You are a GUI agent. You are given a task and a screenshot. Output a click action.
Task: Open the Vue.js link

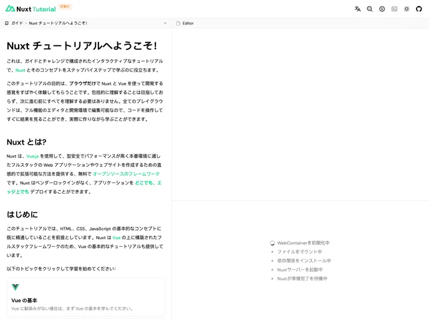[32, 156]
